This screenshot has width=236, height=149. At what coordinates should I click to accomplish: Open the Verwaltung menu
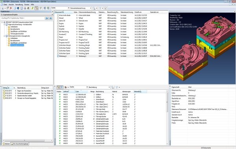(x=19, y=5)
